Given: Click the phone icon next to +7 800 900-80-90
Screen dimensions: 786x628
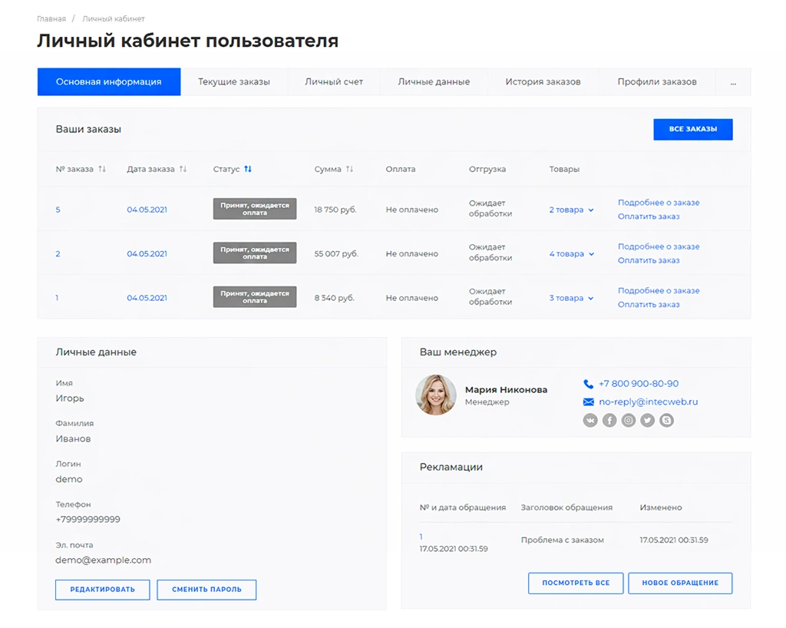Looking at the screenshot, I should (x=588, y=383).
